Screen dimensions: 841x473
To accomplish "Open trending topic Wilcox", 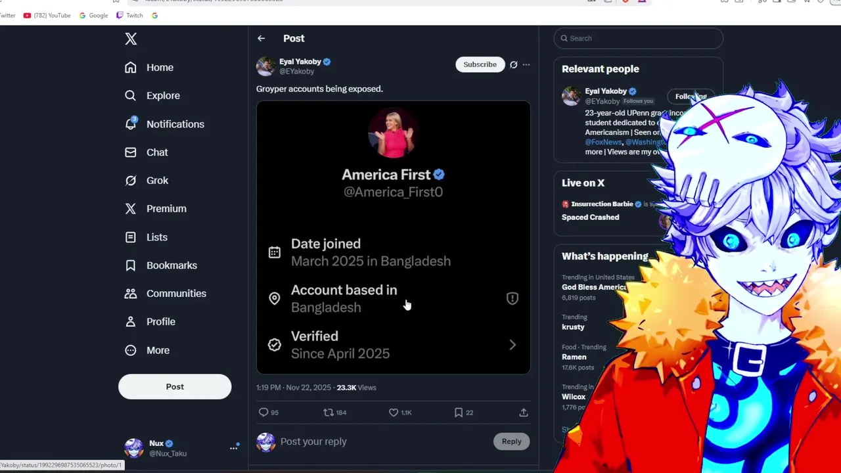I will click(x=574, y=397).
